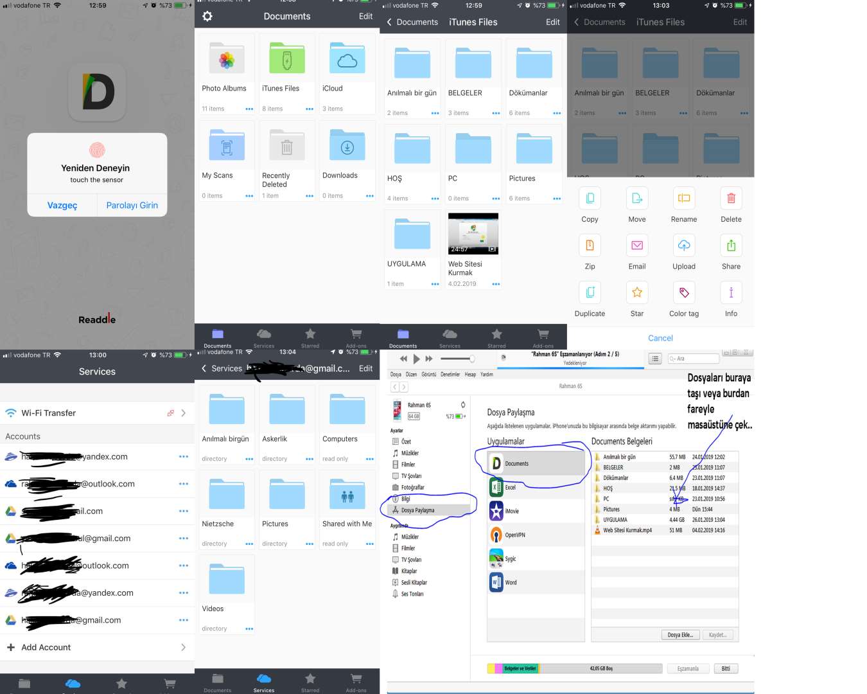This screenshot has width=867, height=694.
Task: Click Bitti button in iTunes
Action: pos(726,668)
